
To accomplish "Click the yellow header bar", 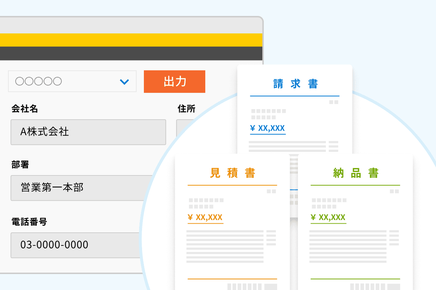I will [131, 40].
